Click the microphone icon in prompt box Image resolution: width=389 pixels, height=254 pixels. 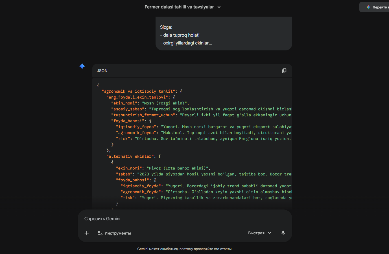coord(283,233)
